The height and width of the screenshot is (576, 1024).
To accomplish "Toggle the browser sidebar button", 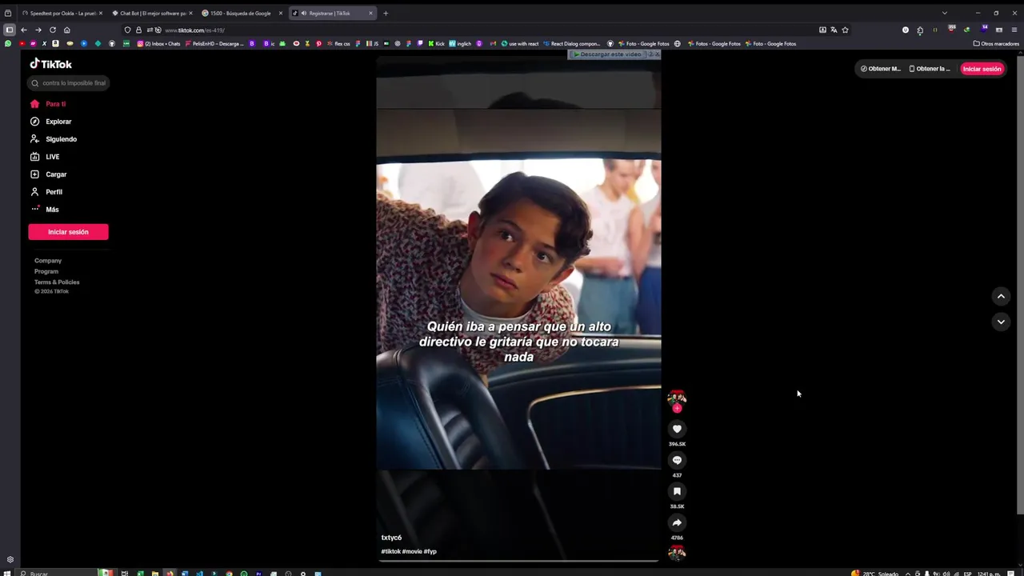I will coord(9,30).
